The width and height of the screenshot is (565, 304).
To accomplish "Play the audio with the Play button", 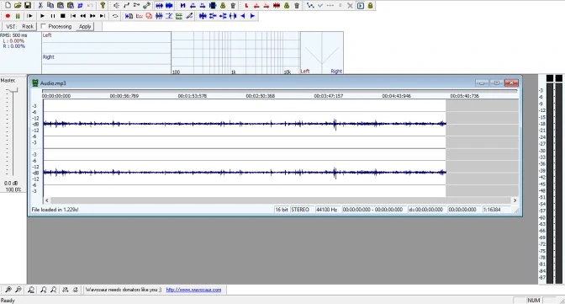I will pyautogui.click(x=42, y=16).
